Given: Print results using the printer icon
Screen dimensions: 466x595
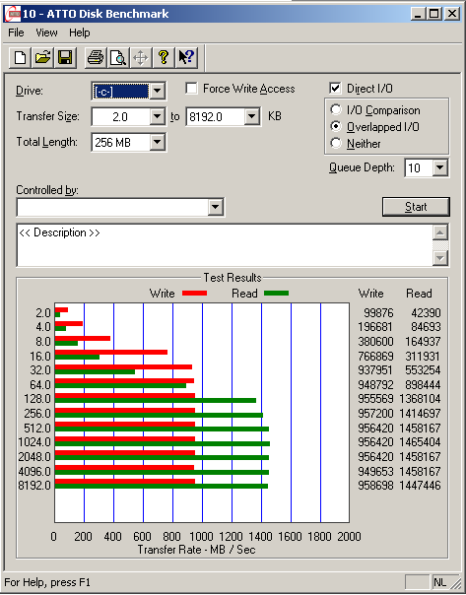Looking at the screenshot, I should coord(96,58).
